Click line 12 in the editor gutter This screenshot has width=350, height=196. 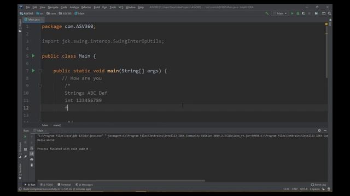[x=26, y=108]
